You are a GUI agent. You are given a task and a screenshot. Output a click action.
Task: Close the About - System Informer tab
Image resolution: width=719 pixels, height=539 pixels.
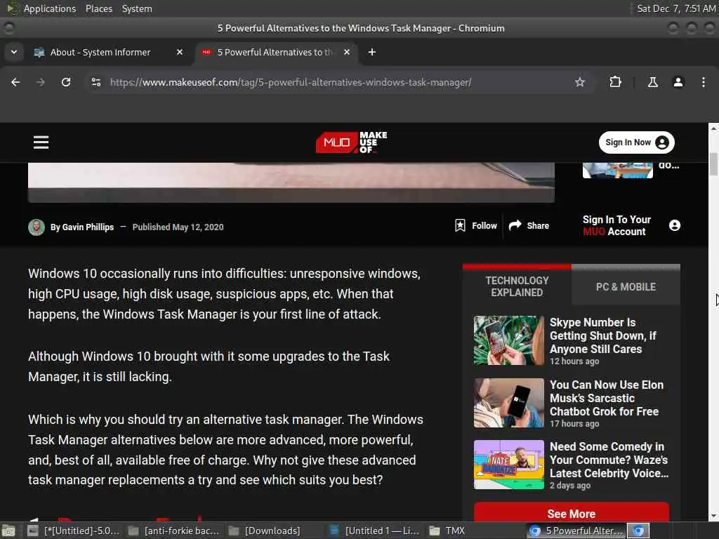pos(180,52)
